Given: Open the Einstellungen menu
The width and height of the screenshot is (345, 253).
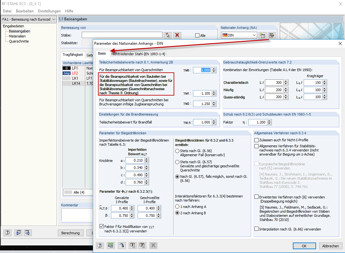Looking at the screenshot, I should click(49, 11).
